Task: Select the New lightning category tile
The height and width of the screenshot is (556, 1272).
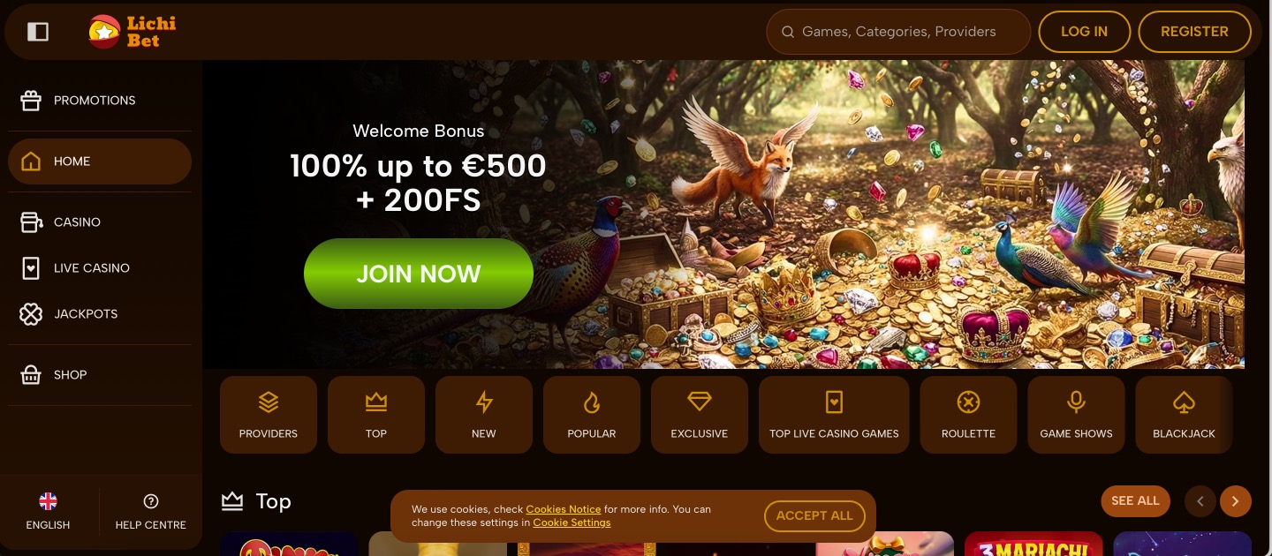Action: click(484, 415)
